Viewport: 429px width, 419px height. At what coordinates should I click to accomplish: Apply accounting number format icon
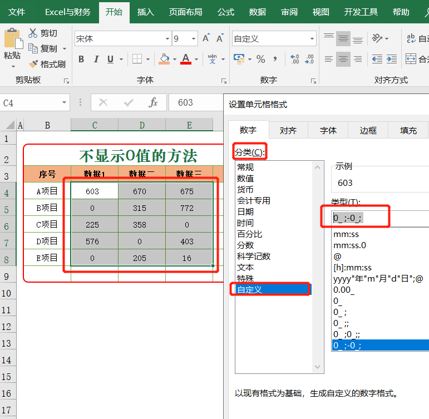pyautogui.click(x=239, y=59)
